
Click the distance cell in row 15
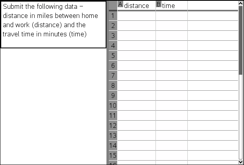coord(136,155)
